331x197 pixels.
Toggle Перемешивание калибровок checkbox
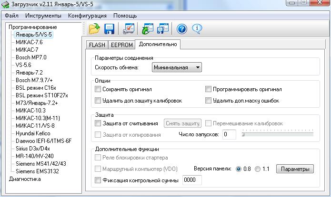(x=208, y=123)
